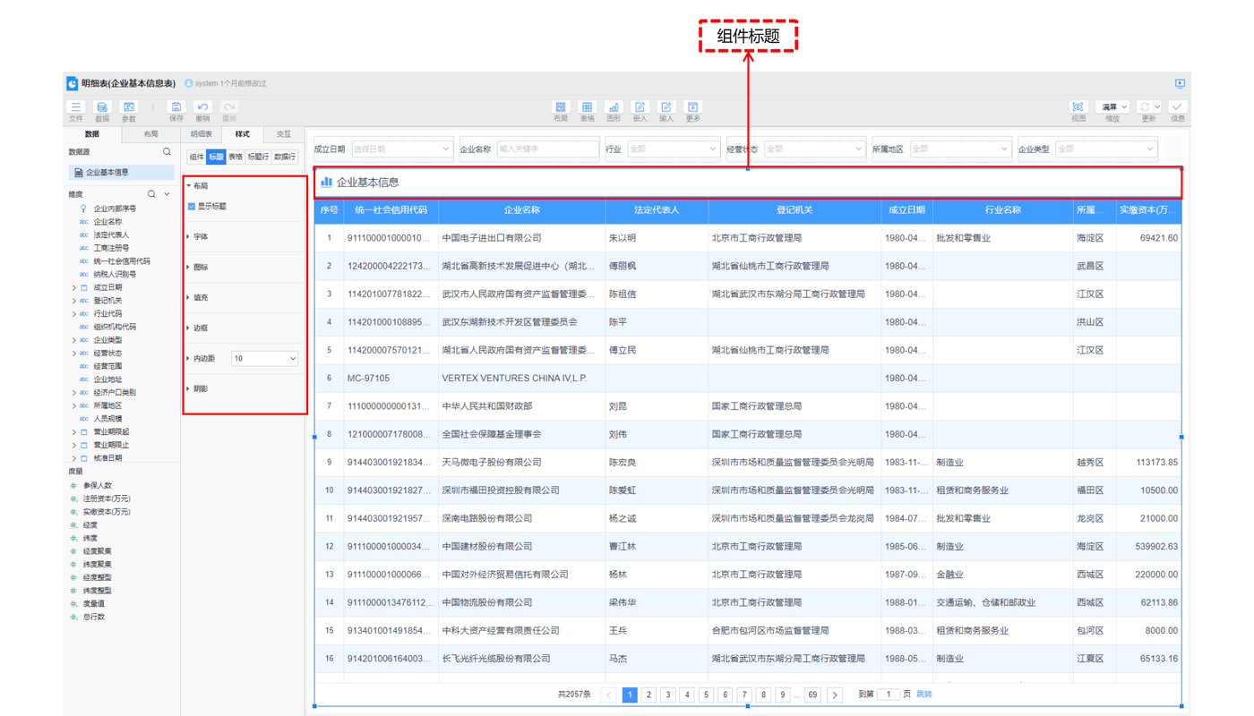Click the 视图 (View) eye icon

point(1078,108)
